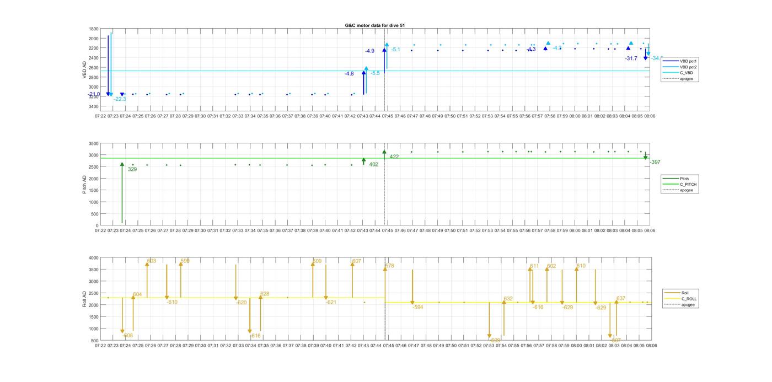
Task: Click the '632' roll label
Action: [x=508, y=299]
